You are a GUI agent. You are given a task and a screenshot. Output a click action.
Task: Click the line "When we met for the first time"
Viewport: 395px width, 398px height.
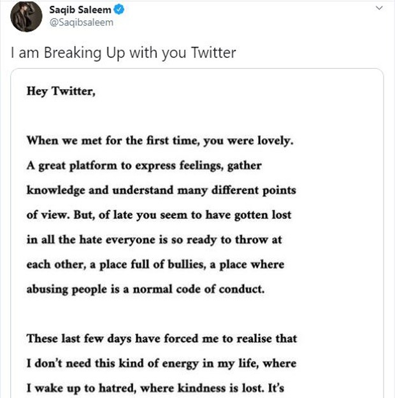pyautogui.click(x=159, y=141)
